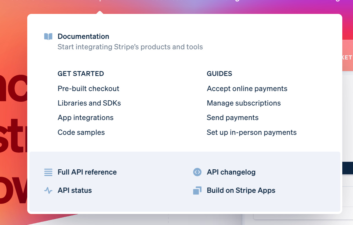Image resolution: width=353 pixels, height=225 pixels.
Task: Open Manage subscriptions guide
Action: pyautogui.click(x=244, y=103)
